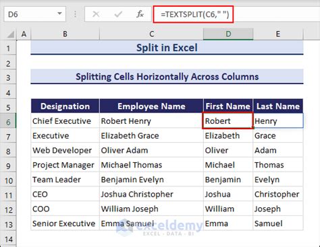Click the Name Box showing D6
Image resolution: width=320 pixels, height=247 pixels.
click(35, 14)
